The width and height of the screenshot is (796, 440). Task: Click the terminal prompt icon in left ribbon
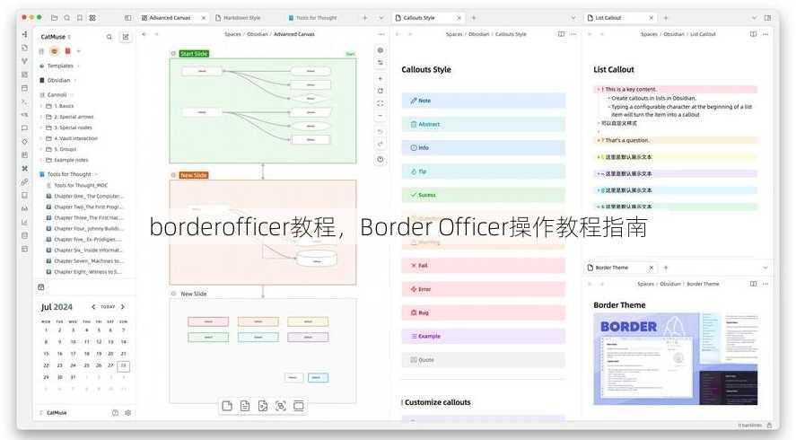24,101
